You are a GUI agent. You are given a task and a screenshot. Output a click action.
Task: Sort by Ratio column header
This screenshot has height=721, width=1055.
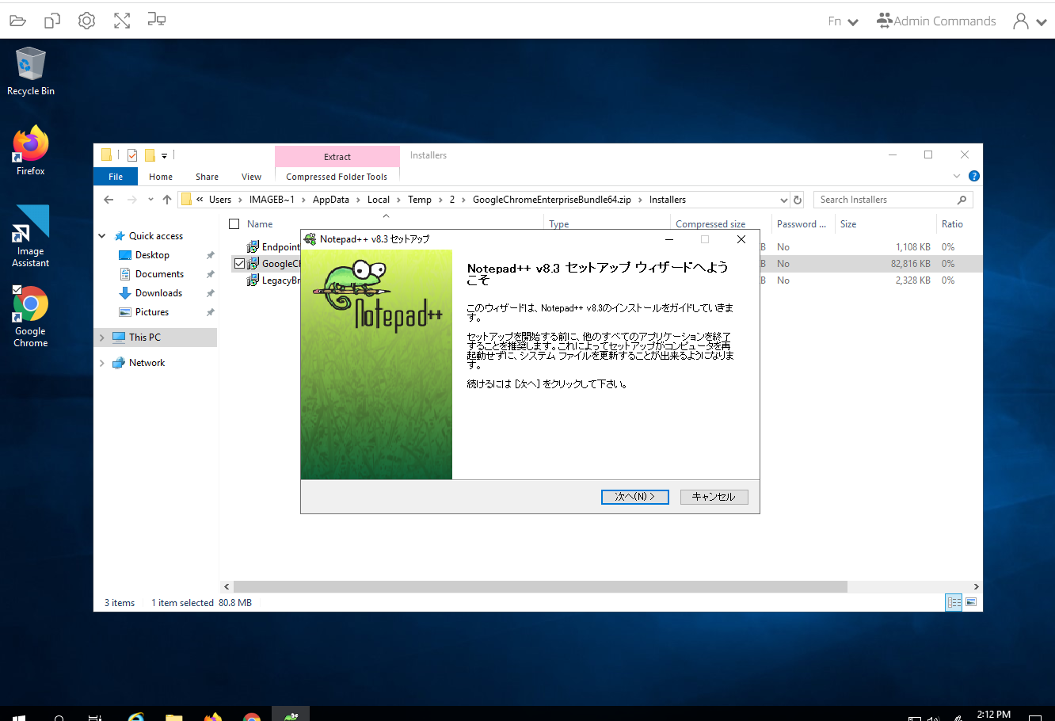click(952, 224)
